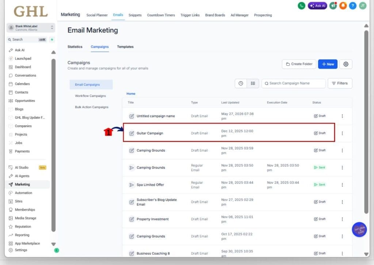Viewport: 374px width, 265px height.
Task: Open more options for Spa Limited Offer
Action: (x=342, y=185)
